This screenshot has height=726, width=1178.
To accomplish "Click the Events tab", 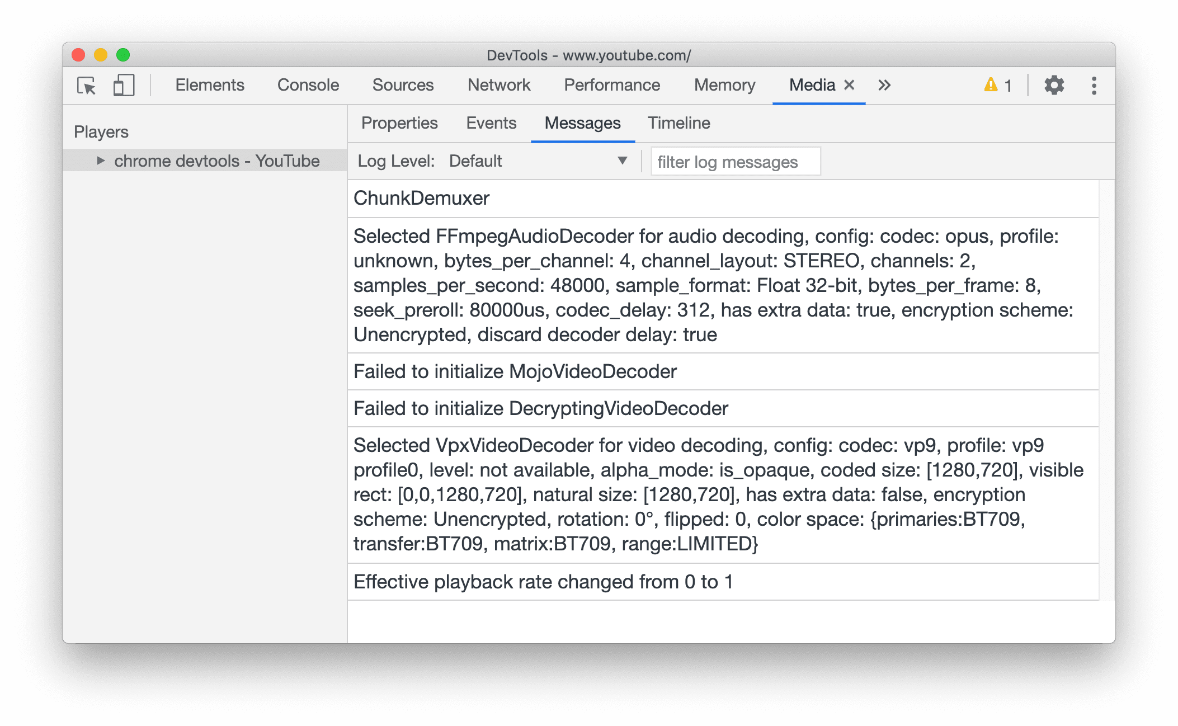I will 492,123.
